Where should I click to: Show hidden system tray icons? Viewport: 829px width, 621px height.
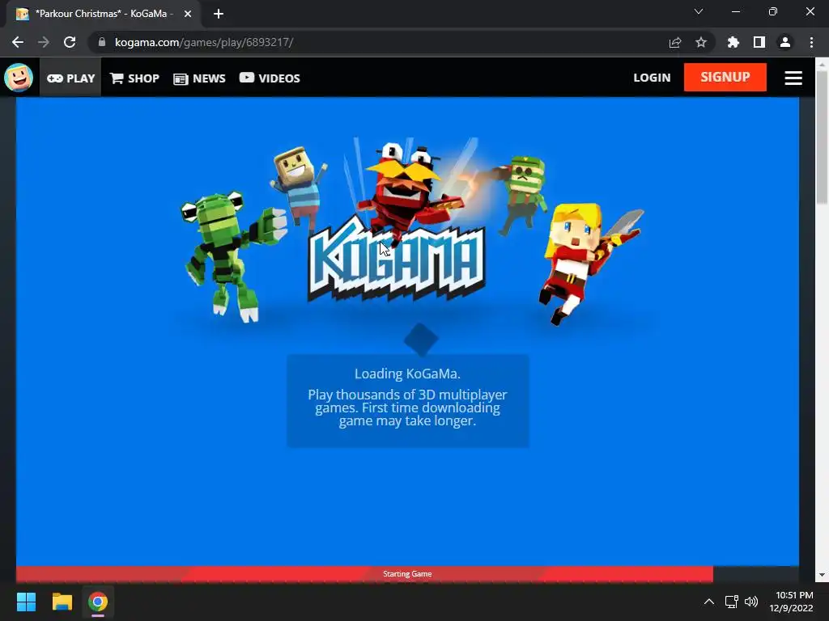click(709, 602)
